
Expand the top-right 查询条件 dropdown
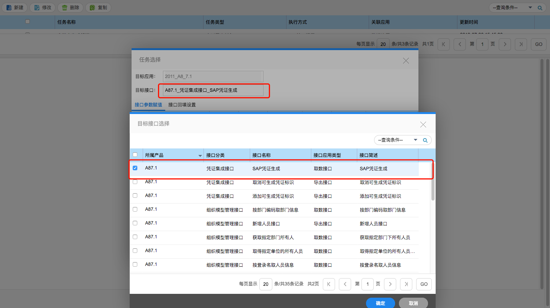pyautogui.click(x=530, y=8)
